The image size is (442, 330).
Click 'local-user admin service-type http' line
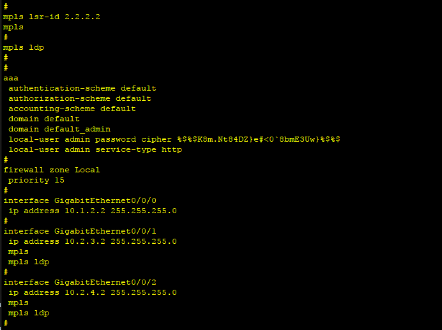click(x=95, y=149)
